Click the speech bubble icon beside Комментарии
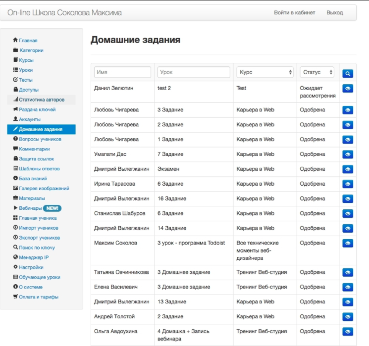This screenshot has height=346, width=369. (x=15, y=148)
